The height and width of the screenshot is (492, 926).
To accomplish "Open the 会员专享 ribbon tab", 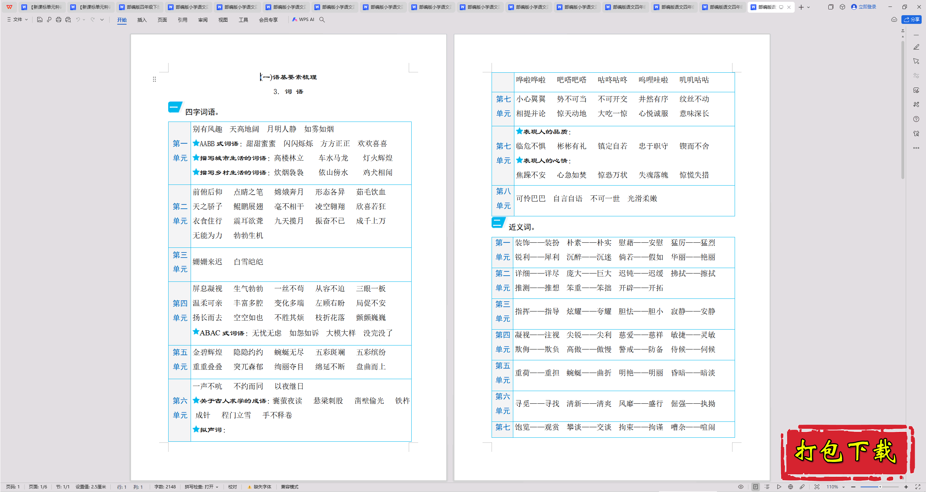I will click(x=268, y=20).
